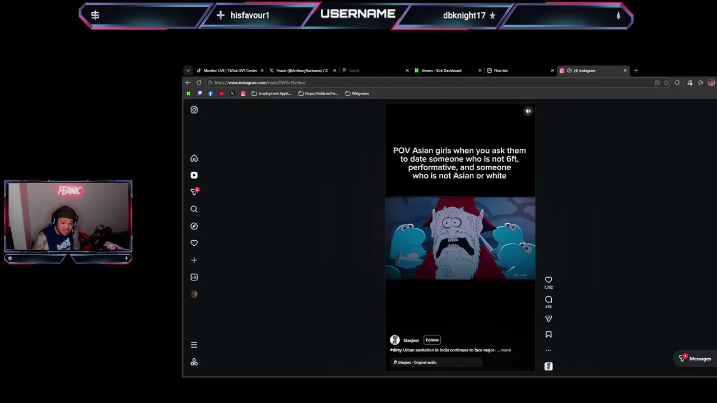Close the Twitch browser tab
The height and width of the screenshot is (403, 717).
(407, 71)
